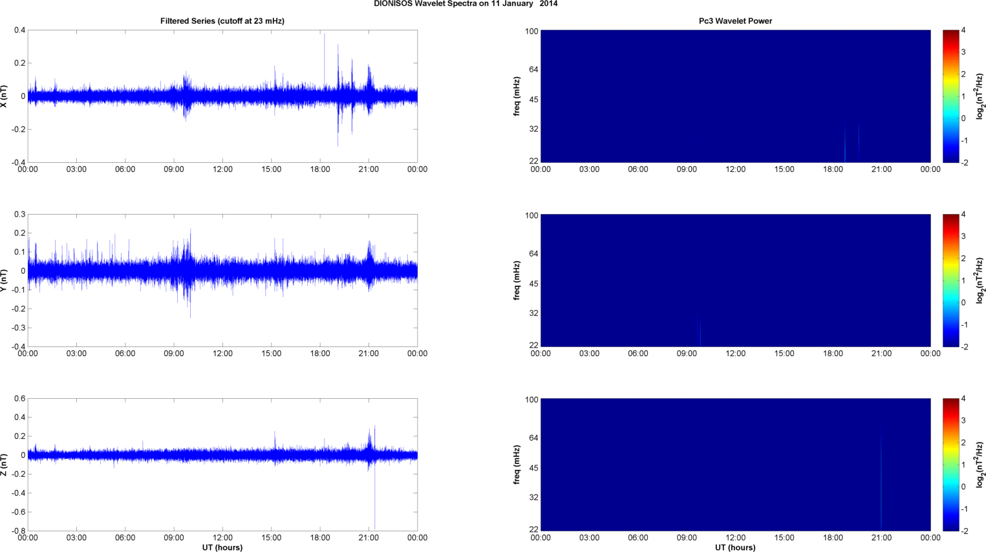
Task: Click the top Pc3 wavelet power spectrogram
Action: click(x=735, y=96)
